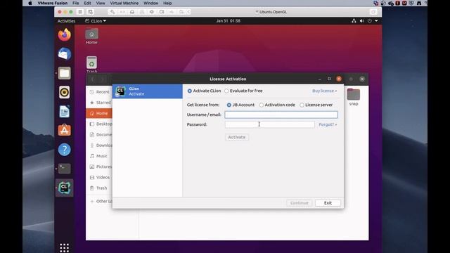Open the Trash desktop icon

pos(91,65)
